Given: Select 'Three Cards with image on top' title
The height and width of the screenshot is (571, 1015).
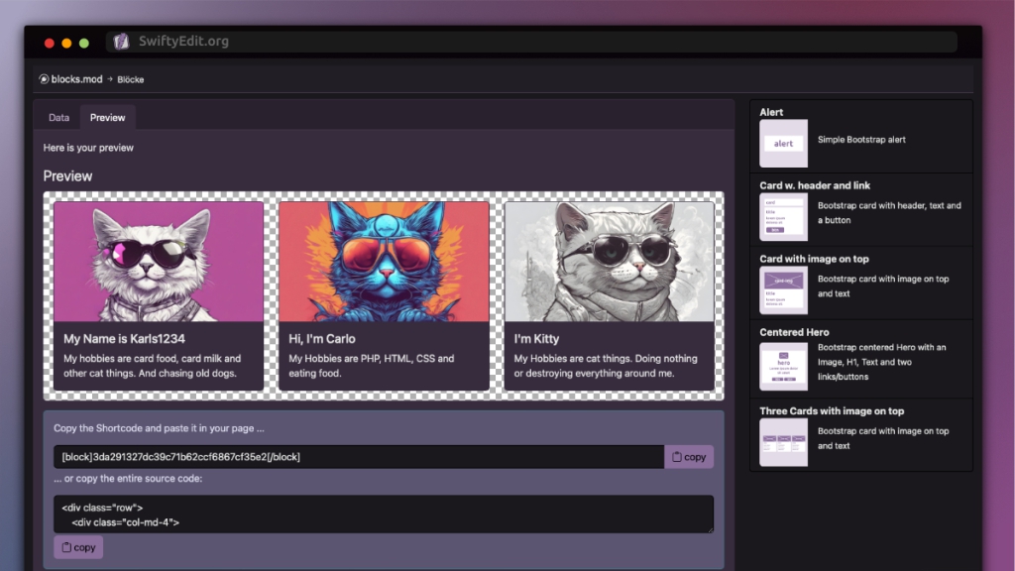Looking at the screenshot, I should point(832,411).
